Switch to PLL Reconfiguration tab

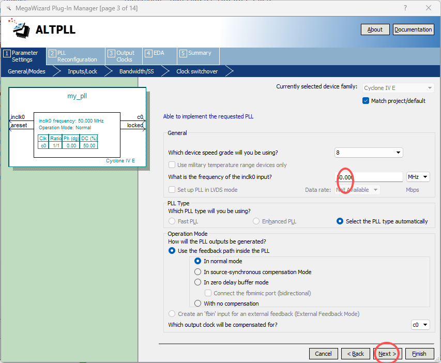[x=76, y=56]
